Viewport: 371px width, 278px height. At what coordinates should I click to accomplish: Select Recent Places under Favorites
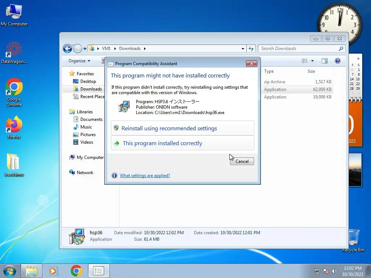89,96
